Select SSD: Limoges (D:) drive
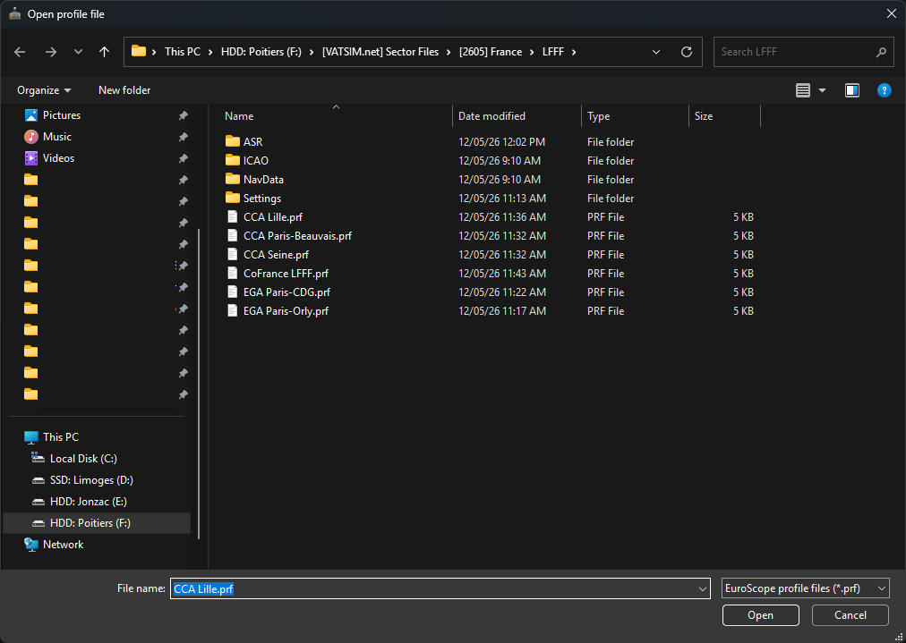The height and width of the screenshot is (643, 906). 91,480
